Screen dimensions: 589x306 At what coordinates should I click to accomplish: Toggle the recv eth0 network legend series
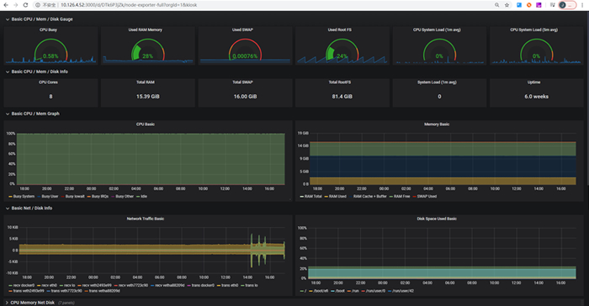tap(49, 285)
